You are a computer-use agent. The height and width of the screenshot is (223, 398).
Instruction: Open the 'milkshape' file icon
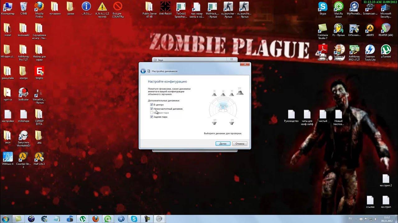click(x=23, y=116)
